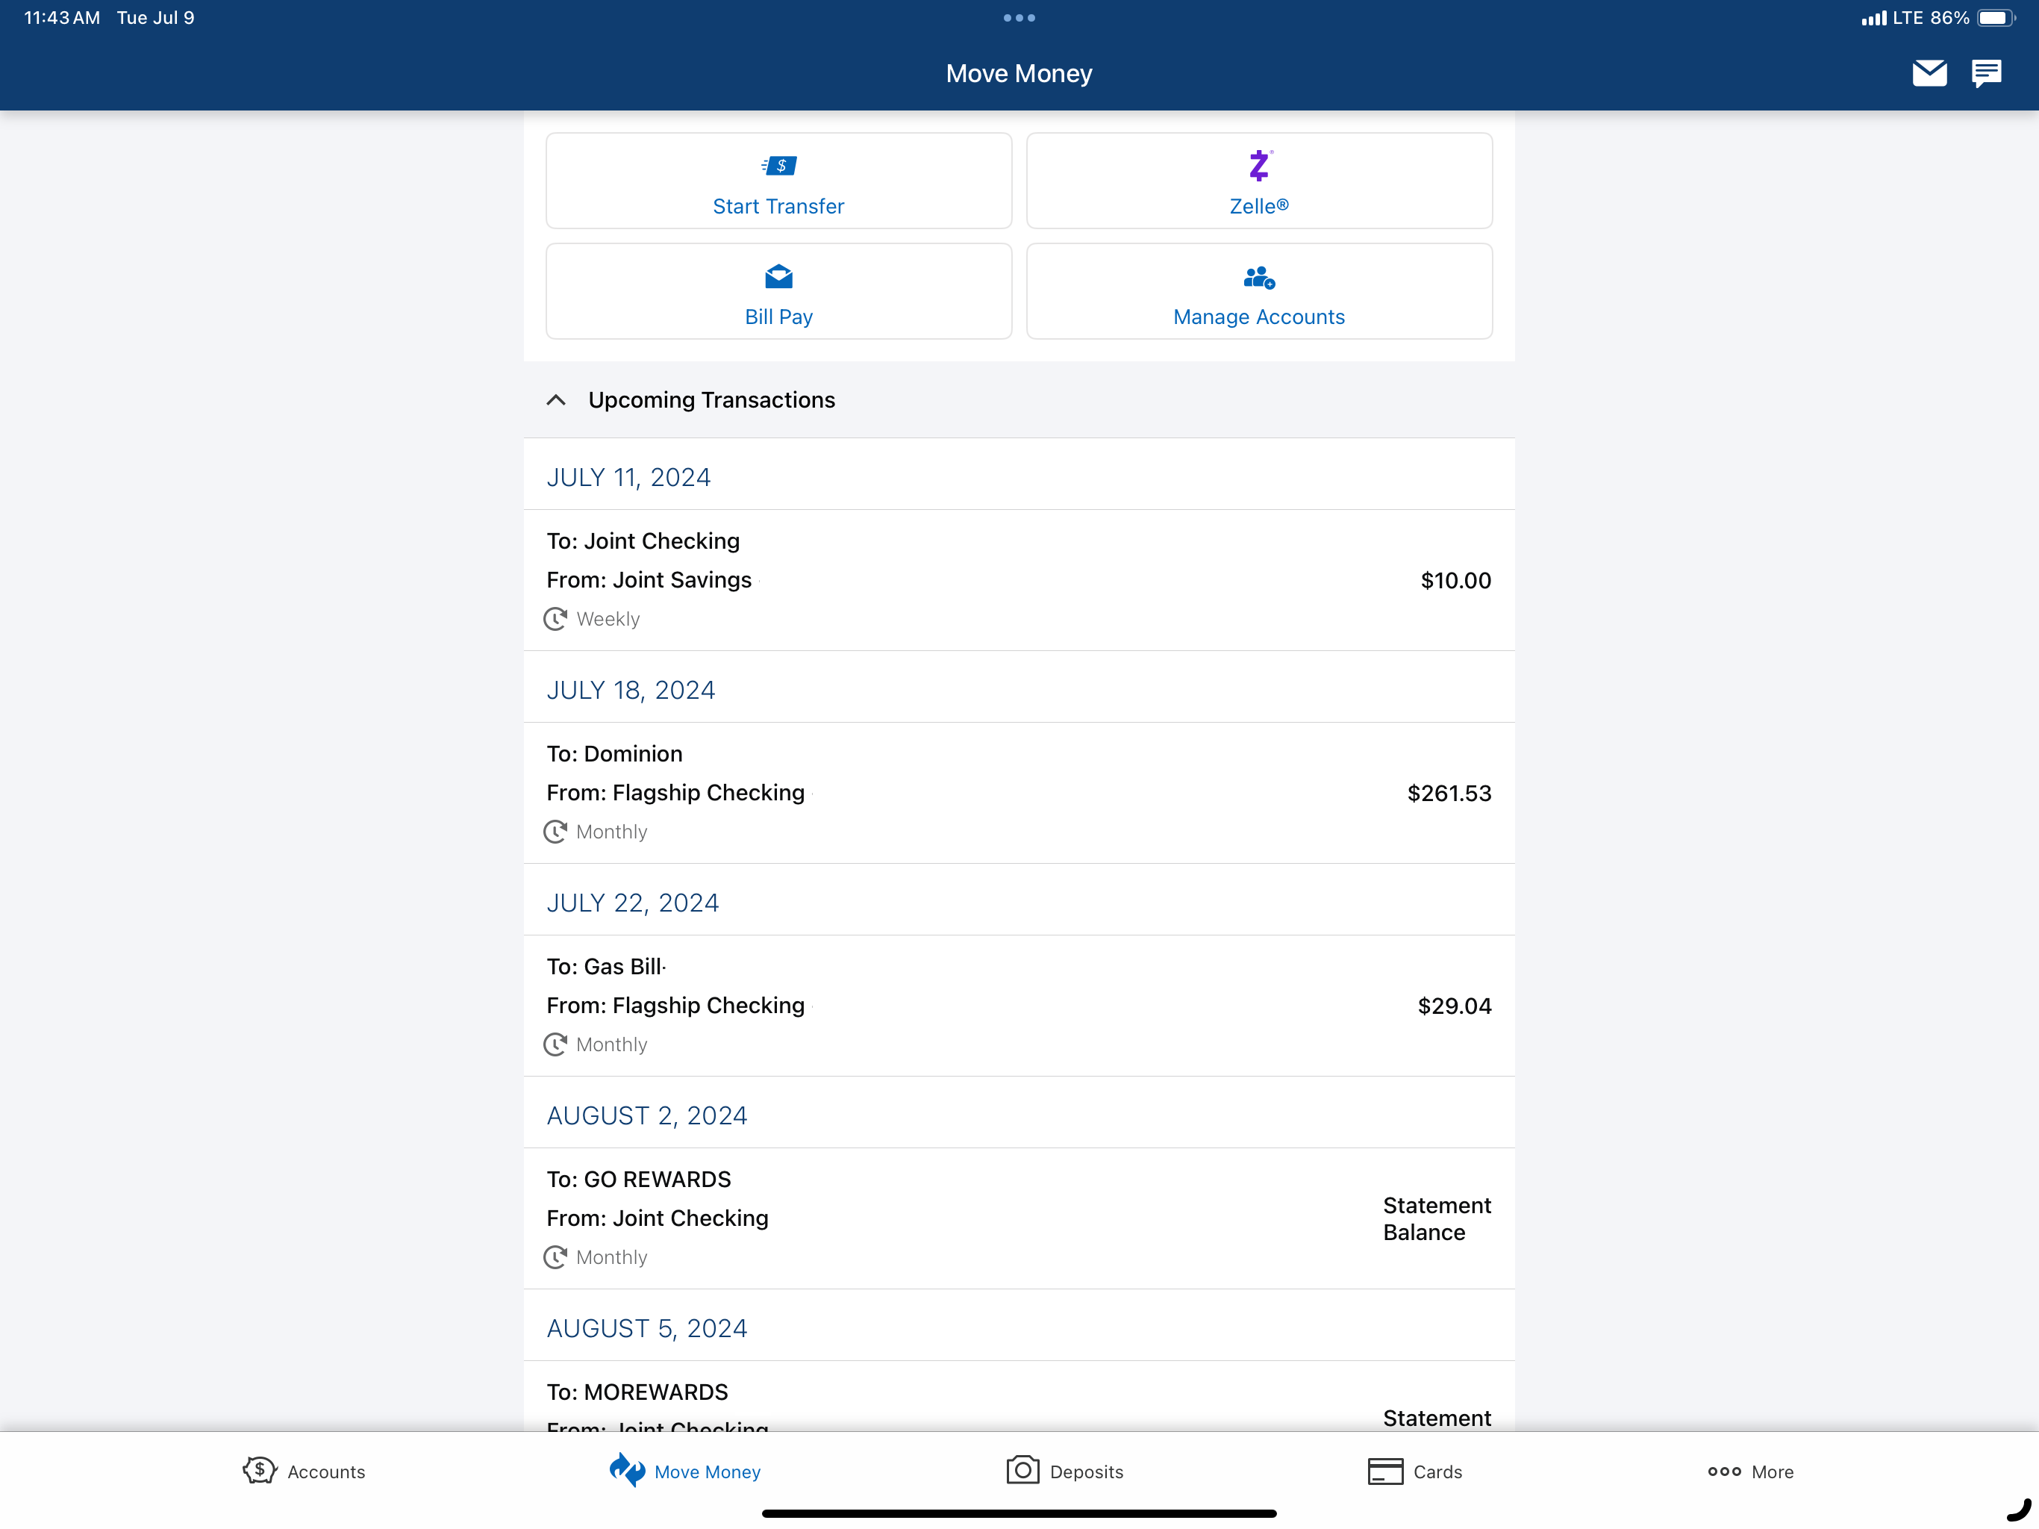Tap the 'To: Joint Checking' line
This screenshot has height=1529, width=2039.
(x=643, y=542)
